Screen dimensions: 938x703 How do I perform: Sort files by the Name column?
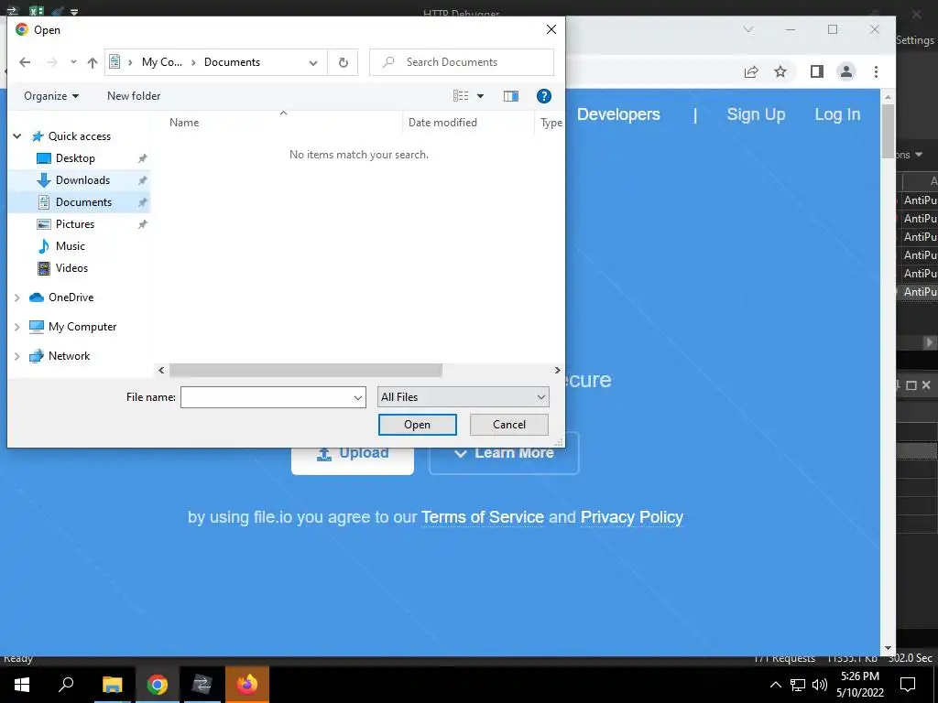183,123
